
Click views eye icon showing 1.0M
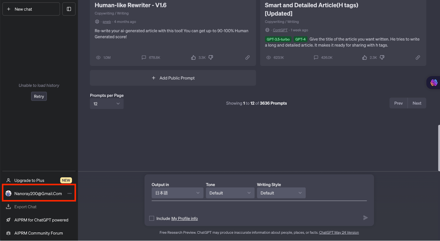[x=98, y=58]
